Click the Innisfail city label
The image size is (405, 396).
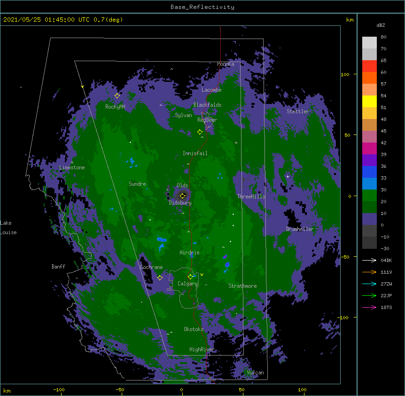click(195, 153)
